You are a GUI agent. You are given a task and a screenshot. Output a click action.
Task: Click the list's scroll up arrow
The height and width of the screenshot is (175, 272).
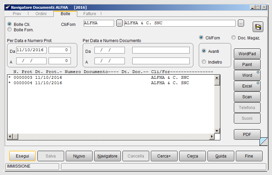[217, 78]
